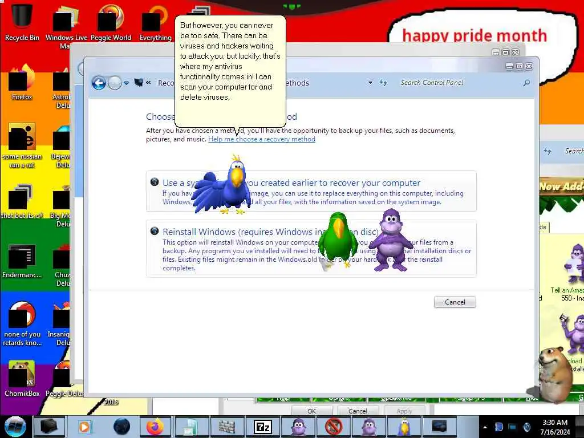Click Cancel in the background options dialog

coord(358,411)
